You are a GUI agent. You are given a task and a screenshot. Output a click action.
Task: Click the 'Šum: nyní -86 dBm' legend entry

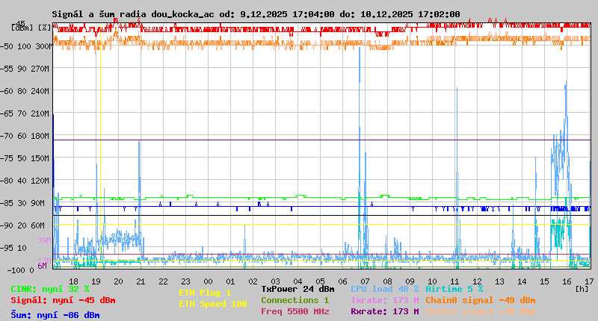pyautogui.click(x=55, y=315)
